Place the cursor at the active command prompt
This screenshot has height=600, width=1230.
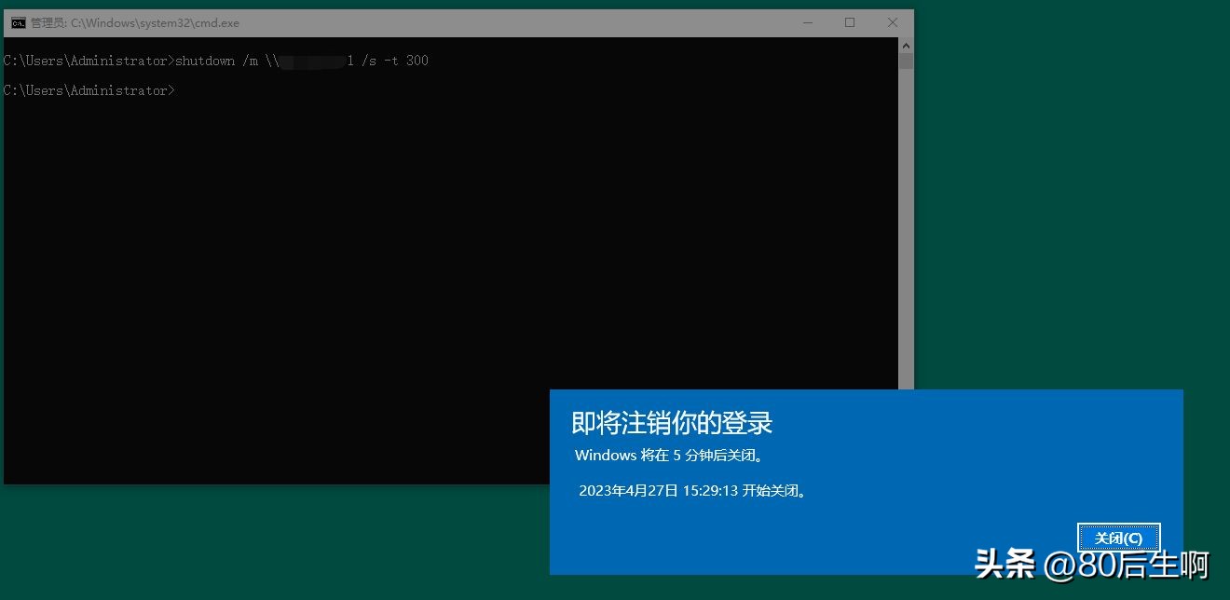point(183,90)
